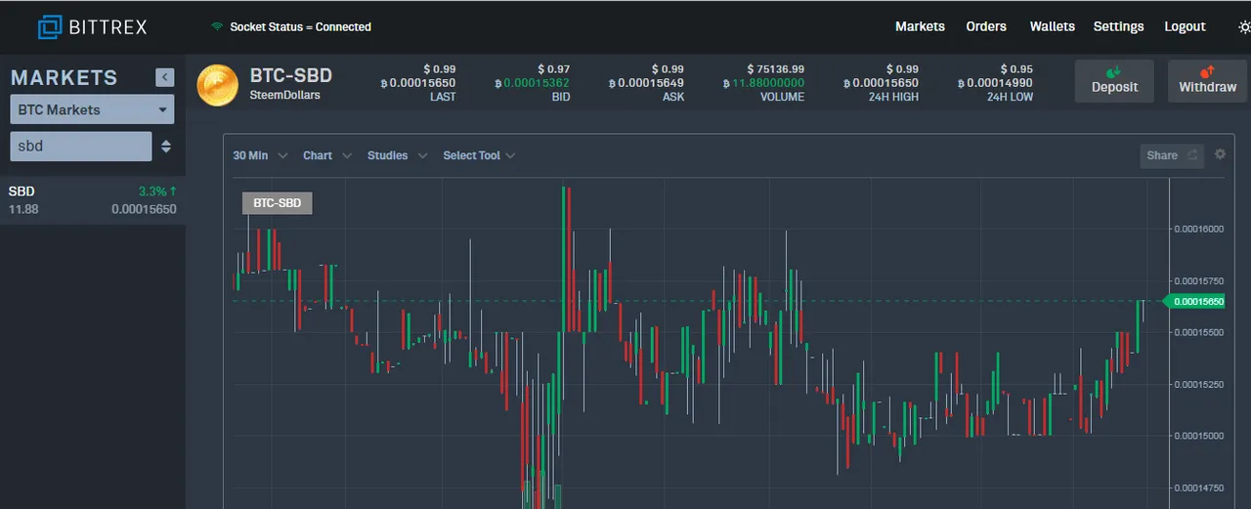Click the 24H HIGH value
Screen dimensions: 1251x509
point(880,83)
